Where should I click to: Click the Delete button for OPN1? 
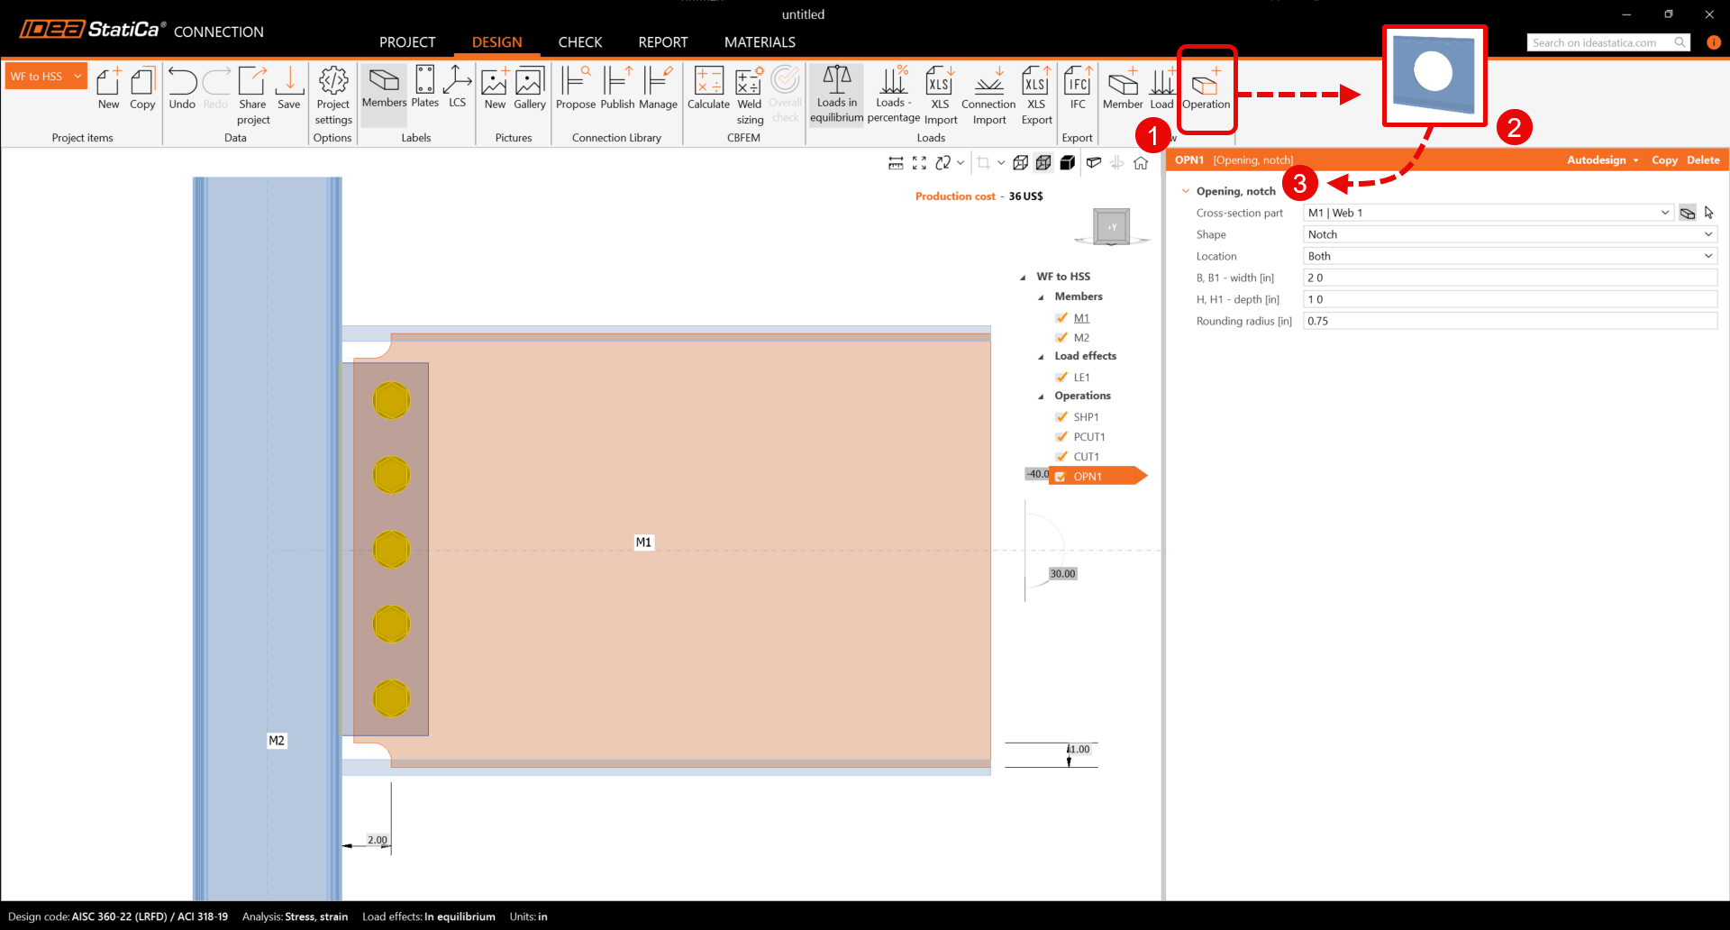pyautogui.click(x=1702, y=160)
